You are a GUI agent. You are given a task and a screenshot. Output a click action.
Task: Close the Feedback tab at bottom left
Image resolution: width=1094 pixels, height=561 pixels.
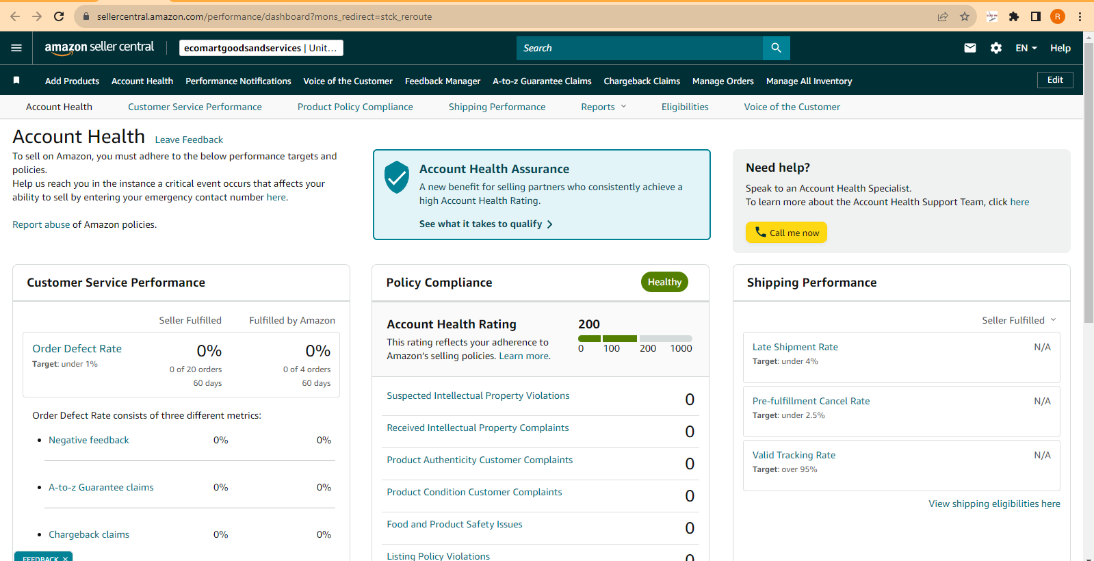pyautogui.click(x=66, y=558)
